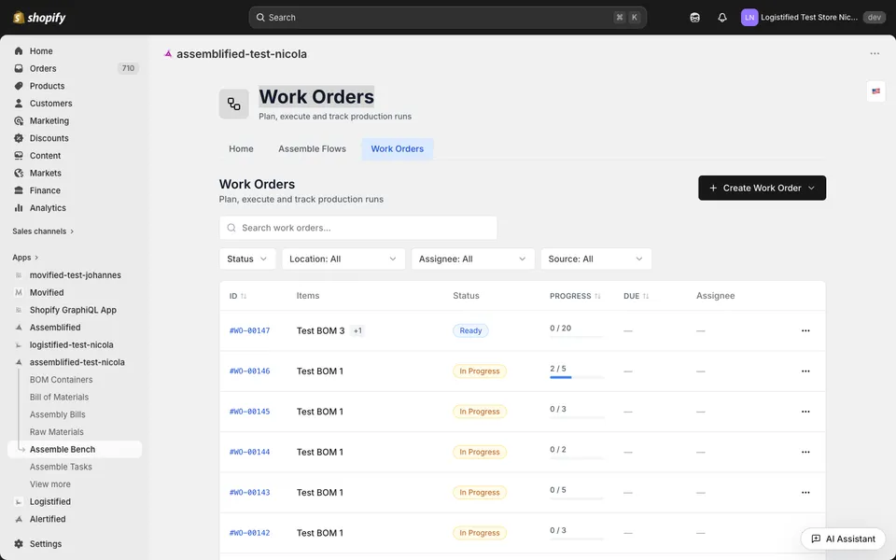The width and height of the screenshot is (896, 560).
Task: Switch to the Home tab
Action: pyautogui.click(x=241, y=148)
